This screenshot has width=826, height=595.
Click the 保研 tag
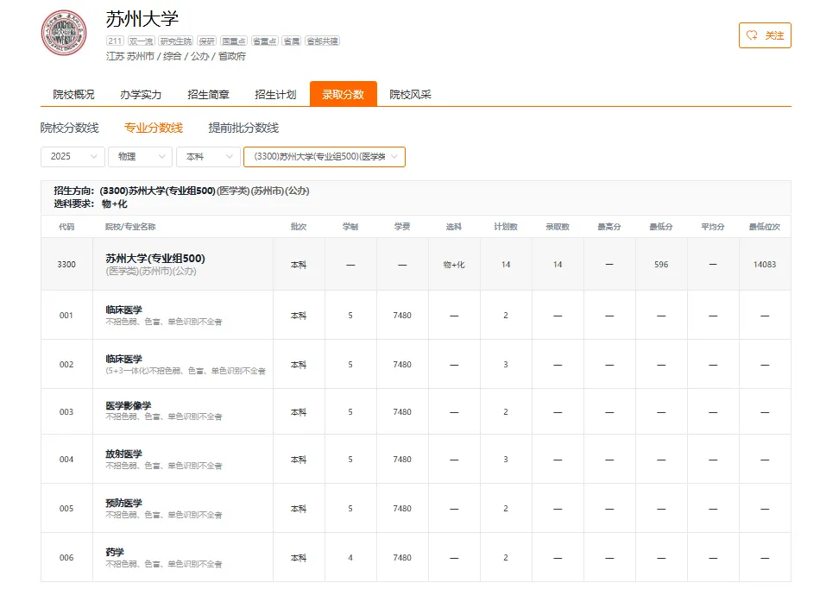(x=206, y=41)
